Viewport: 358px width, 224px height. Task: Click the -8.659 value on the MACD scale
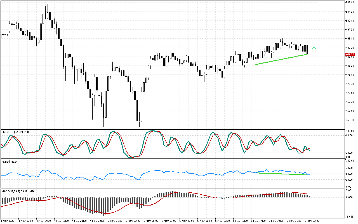click(x=349, y=217)
